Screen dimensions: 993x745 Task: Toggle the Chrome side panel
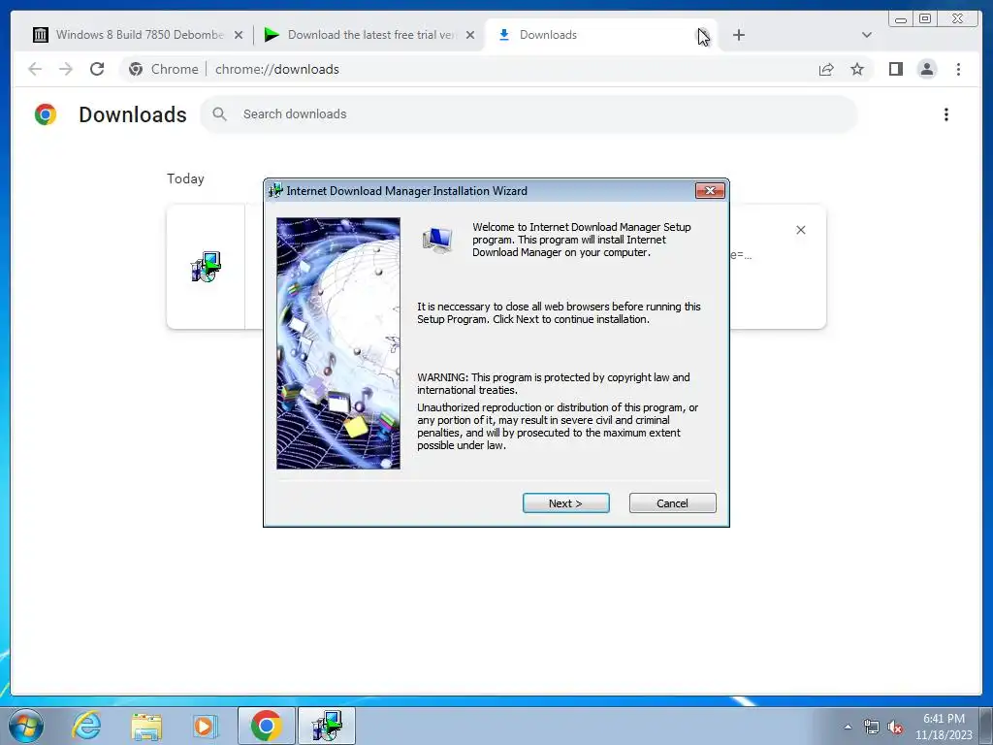point(895,69)
